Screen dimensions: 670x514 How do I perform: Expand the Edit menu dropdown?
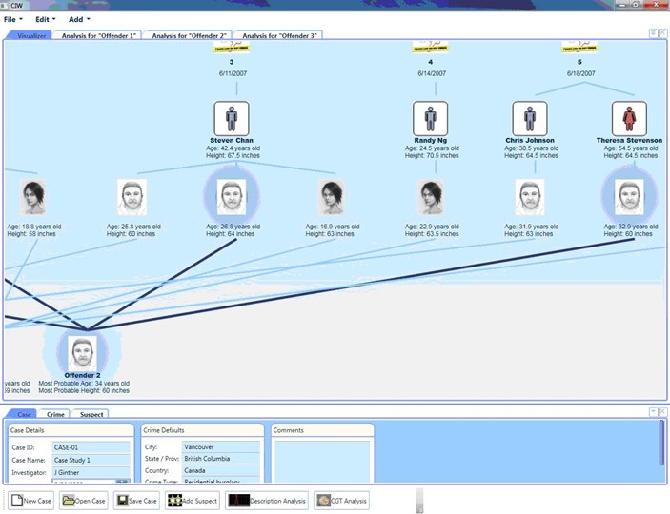click(45, 19)
